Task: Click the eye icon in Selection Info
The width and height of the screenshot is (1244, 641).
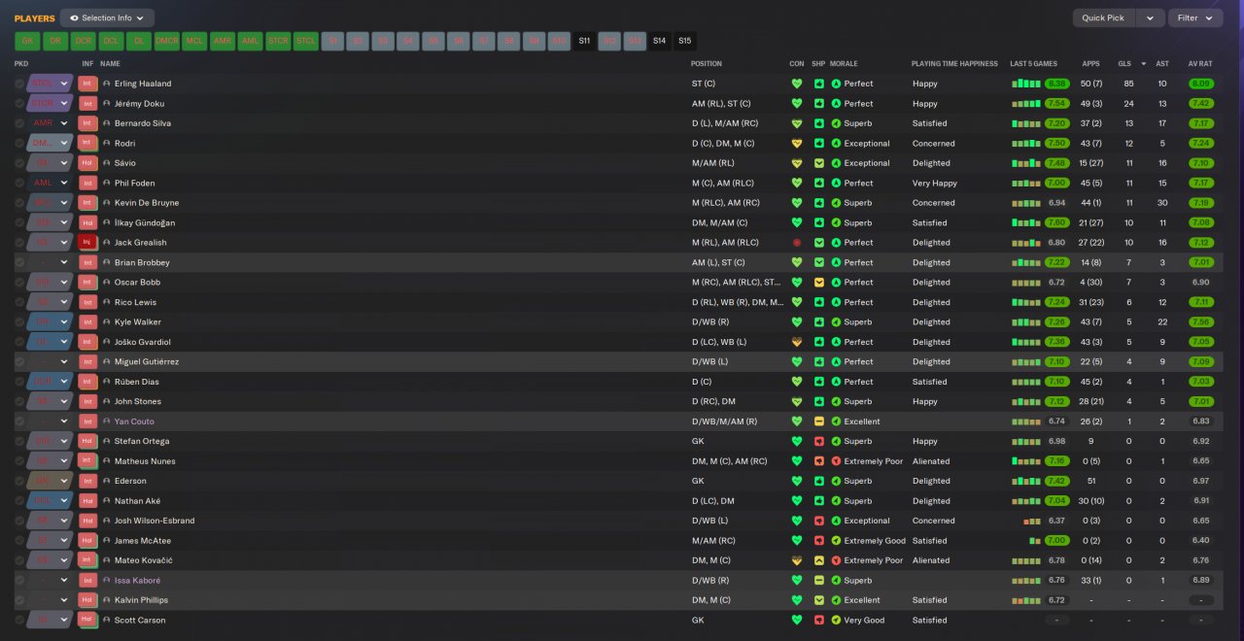Action: (x=74, y=17)
